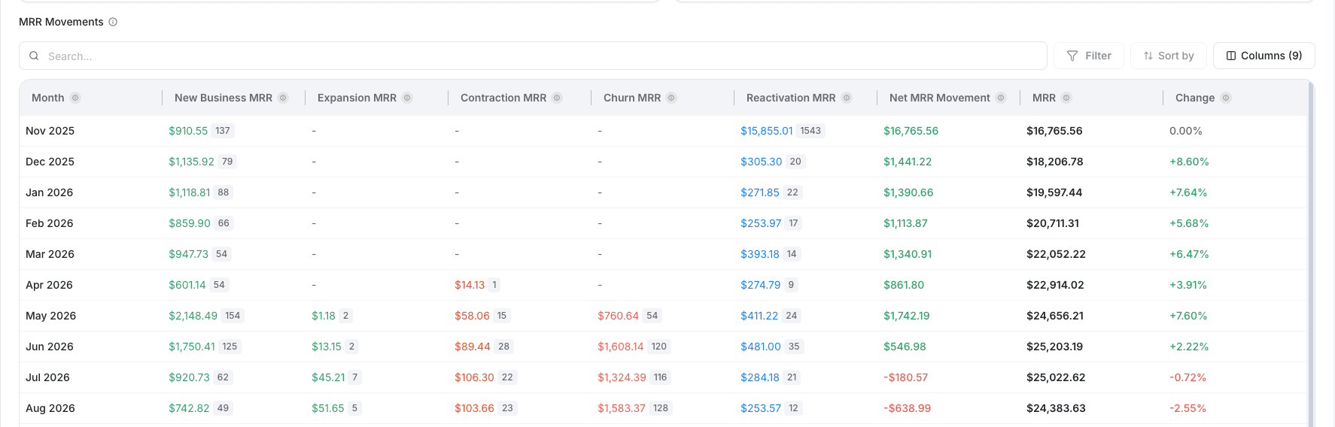Select the Dec 2025 row label

(x=50, y=162)
